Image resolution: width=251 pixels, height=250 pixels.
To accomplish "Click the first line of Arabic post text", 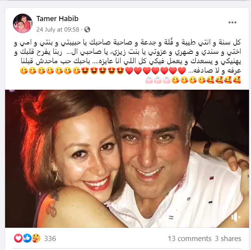I will pyautogui.click(x=127, y=43).
